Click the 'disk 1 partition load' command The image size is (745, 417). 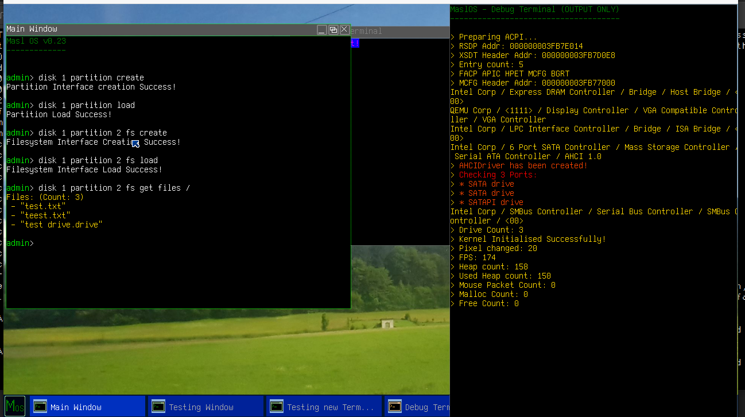(87, 105)
